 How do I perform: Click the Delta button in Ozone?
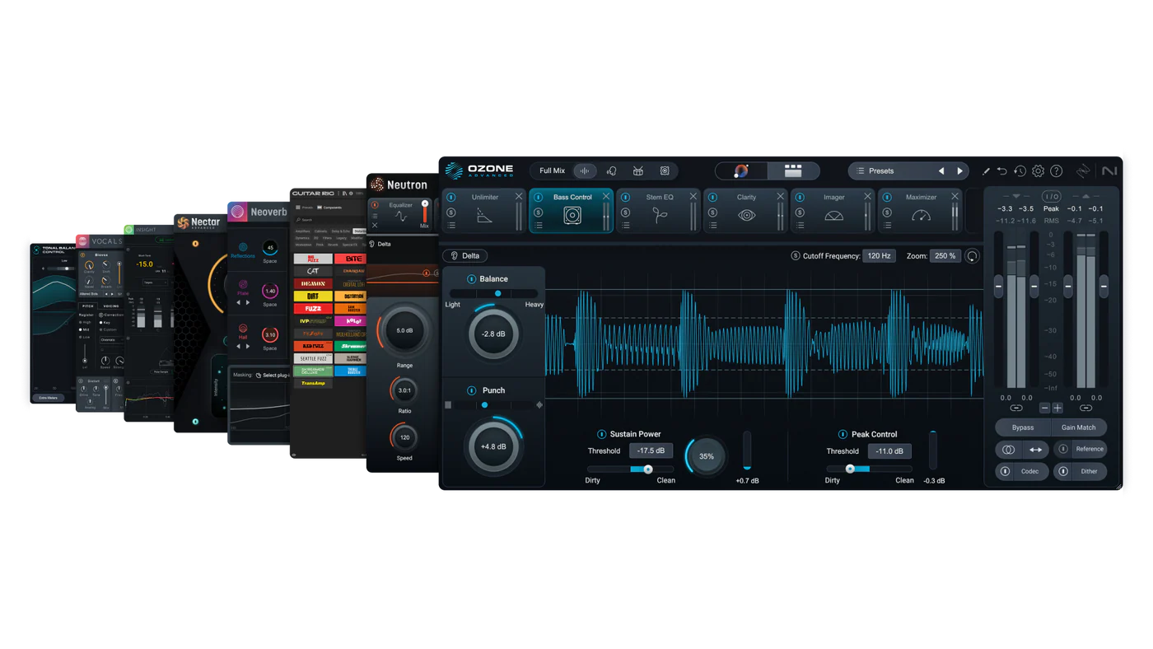465,256
